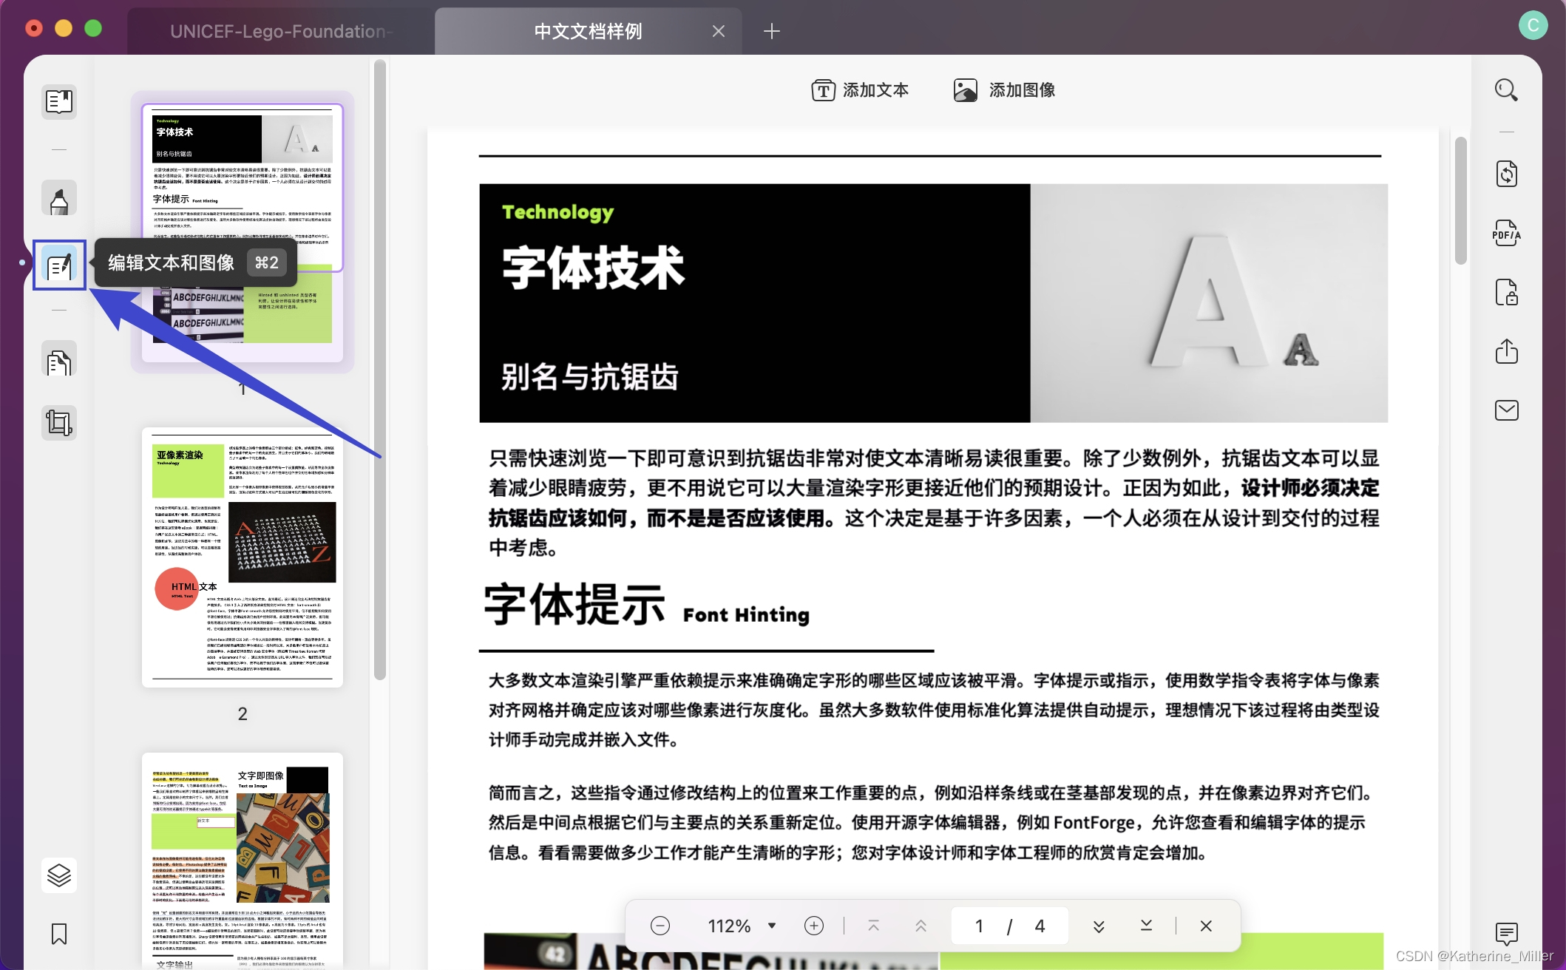Send the file by email icon
Screen dimensions: 1566x970
1506,410
